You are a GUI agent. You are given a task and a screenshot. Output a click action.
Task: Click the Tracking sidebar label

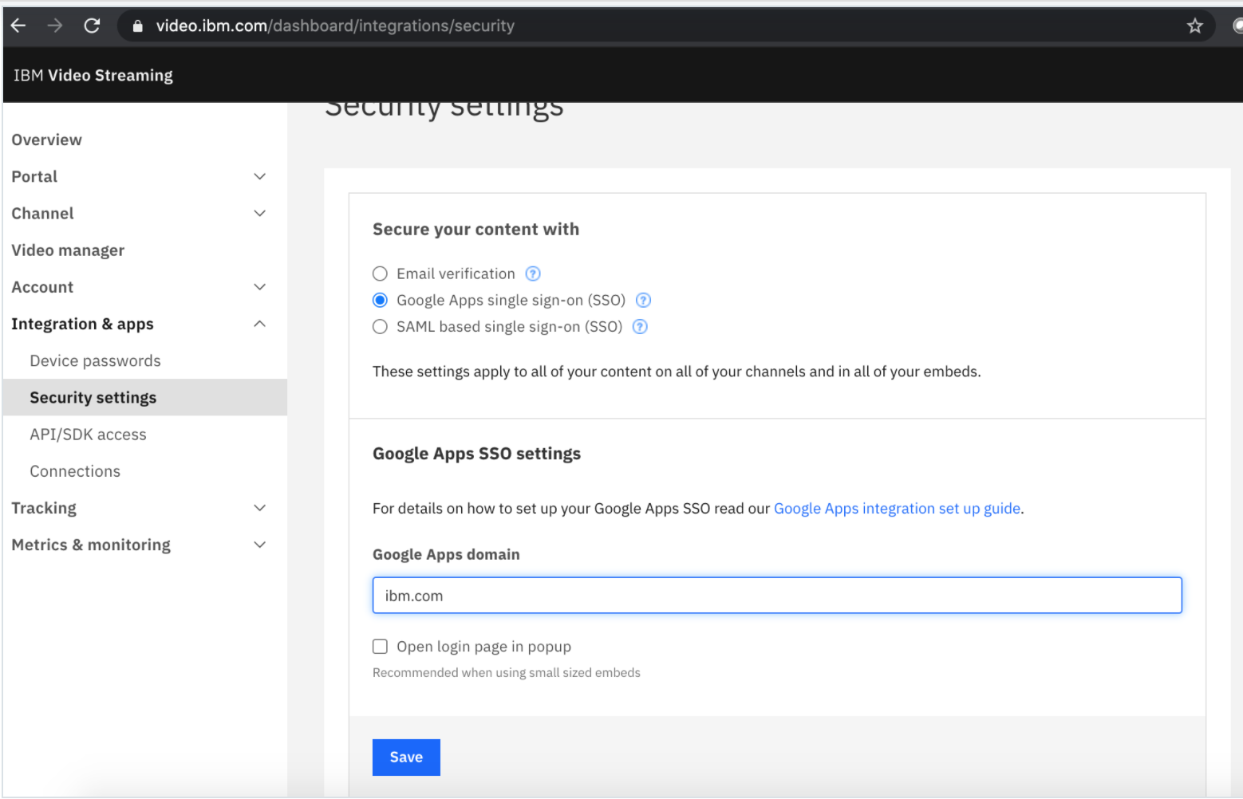44,508
